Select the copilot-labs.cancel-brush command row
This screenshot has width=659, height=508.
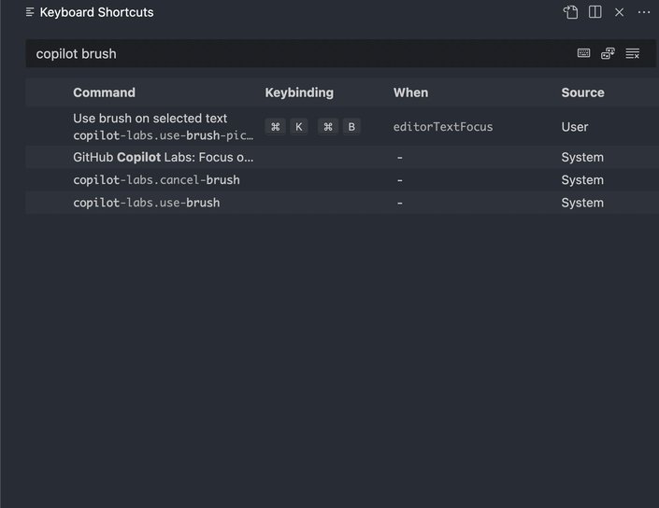[x=342, y=180]
